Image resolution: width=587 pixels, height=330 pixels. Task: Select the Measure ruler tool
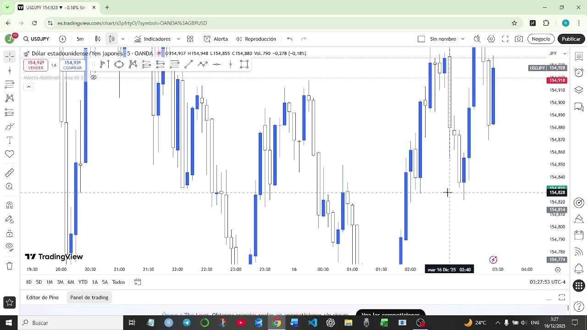(10, 173)
